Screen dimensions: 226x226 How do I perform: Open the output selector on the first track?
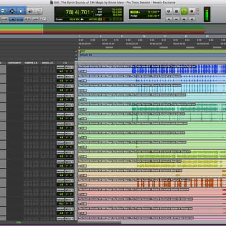pos(69,67)
